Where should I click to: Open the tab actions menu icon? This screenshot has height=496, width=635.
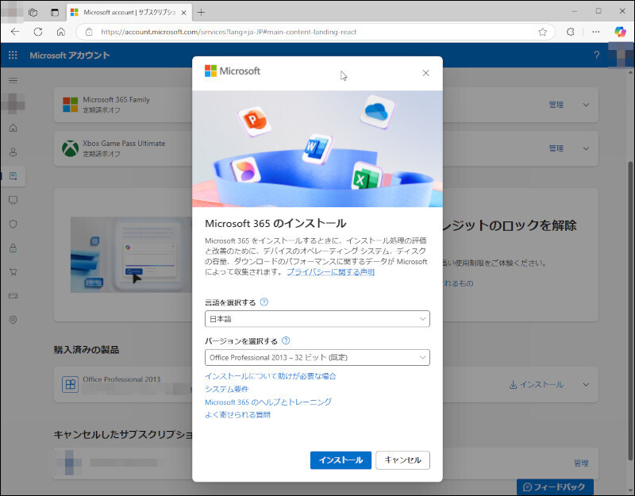[x=55, y=12]
